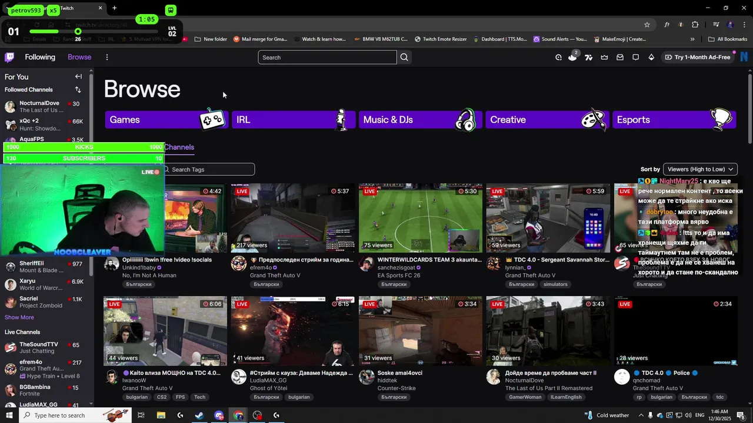This screenshot has width=753, height=423.
Task: Open NocturnalDove in followed channels
Action: tap(45, 107)
